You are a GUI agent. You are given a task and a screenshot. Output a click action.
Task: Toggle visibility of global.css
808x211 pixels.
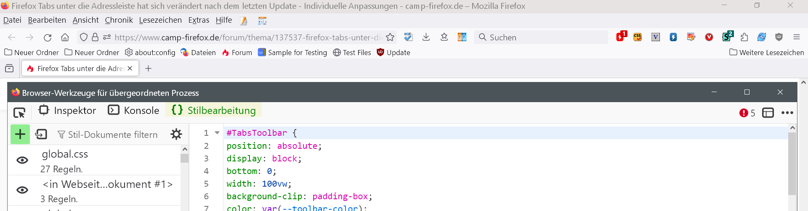pyautogui.click(x=22, y=160)
